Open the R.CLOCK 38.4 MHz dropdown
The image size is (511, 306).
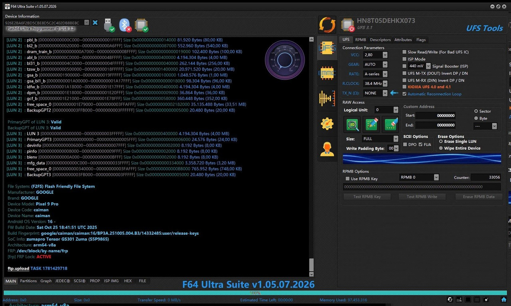[385, 84]
